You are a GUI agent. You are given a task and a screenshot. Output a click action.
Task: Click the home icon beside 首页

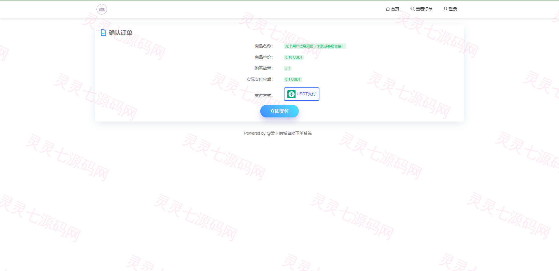(388, 9)
